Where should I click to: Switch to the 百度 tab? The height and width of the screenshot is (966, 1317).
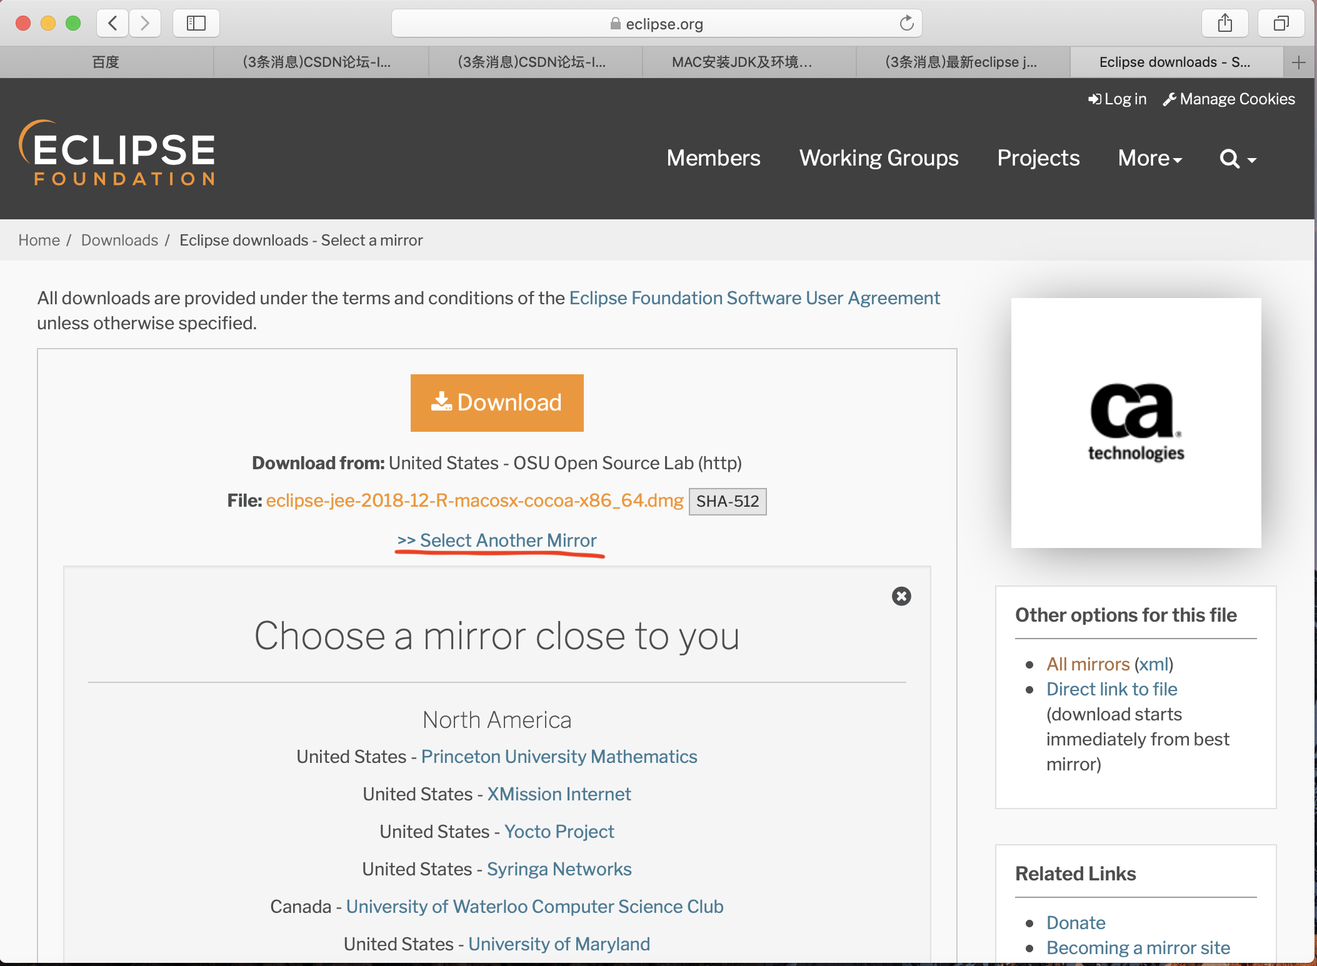click(106, 62)
